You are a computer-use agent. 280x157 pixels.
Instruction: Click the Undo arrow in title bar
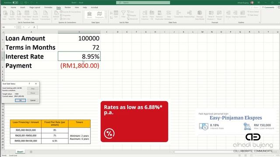(x=26, y=3)
